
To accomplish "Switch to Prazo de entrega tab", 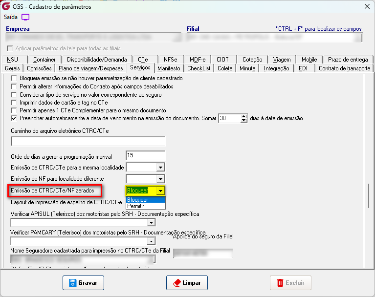I will click(x=348, y=60).
